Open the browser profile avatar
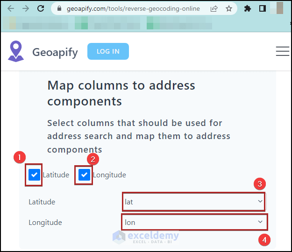 pyautogui.click(x=279, y=8)
